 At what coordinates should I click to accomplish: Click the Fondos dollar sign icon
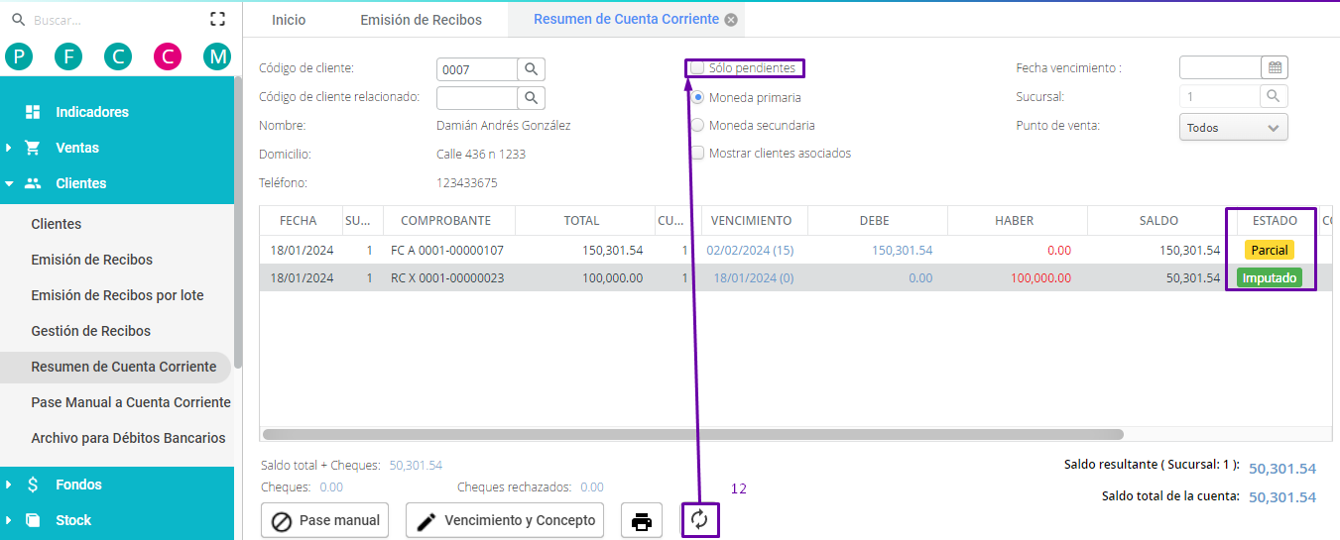[x=33, y=485]
